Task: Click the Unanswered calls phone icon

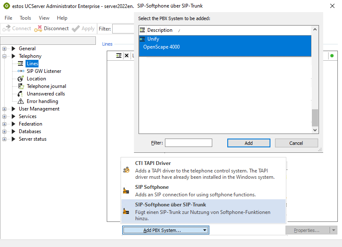Action: click(21, 94)
